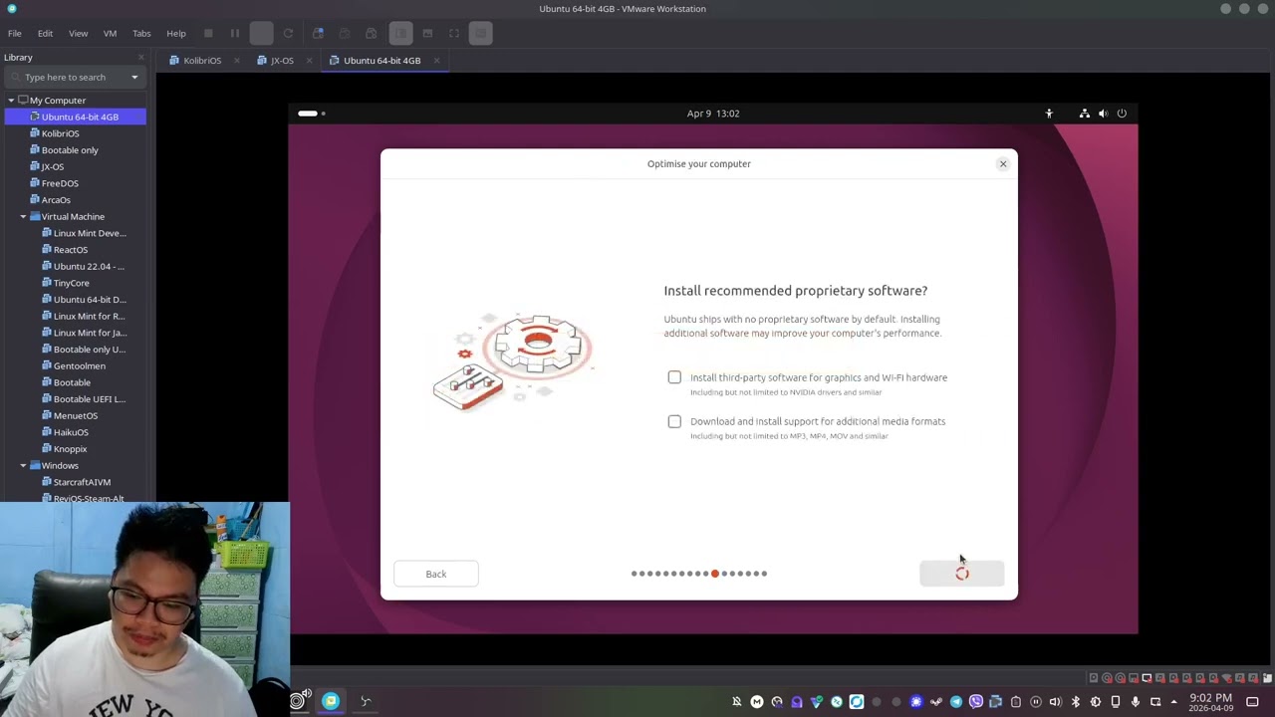Click the library search input field
The image size is (1275, 717).
74,78
